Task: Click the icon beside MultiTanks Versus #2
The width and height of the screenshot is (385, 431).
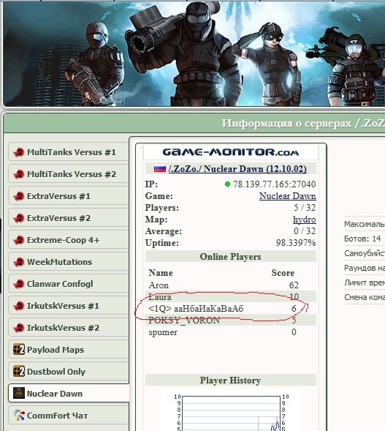Action: coord(19,174)
